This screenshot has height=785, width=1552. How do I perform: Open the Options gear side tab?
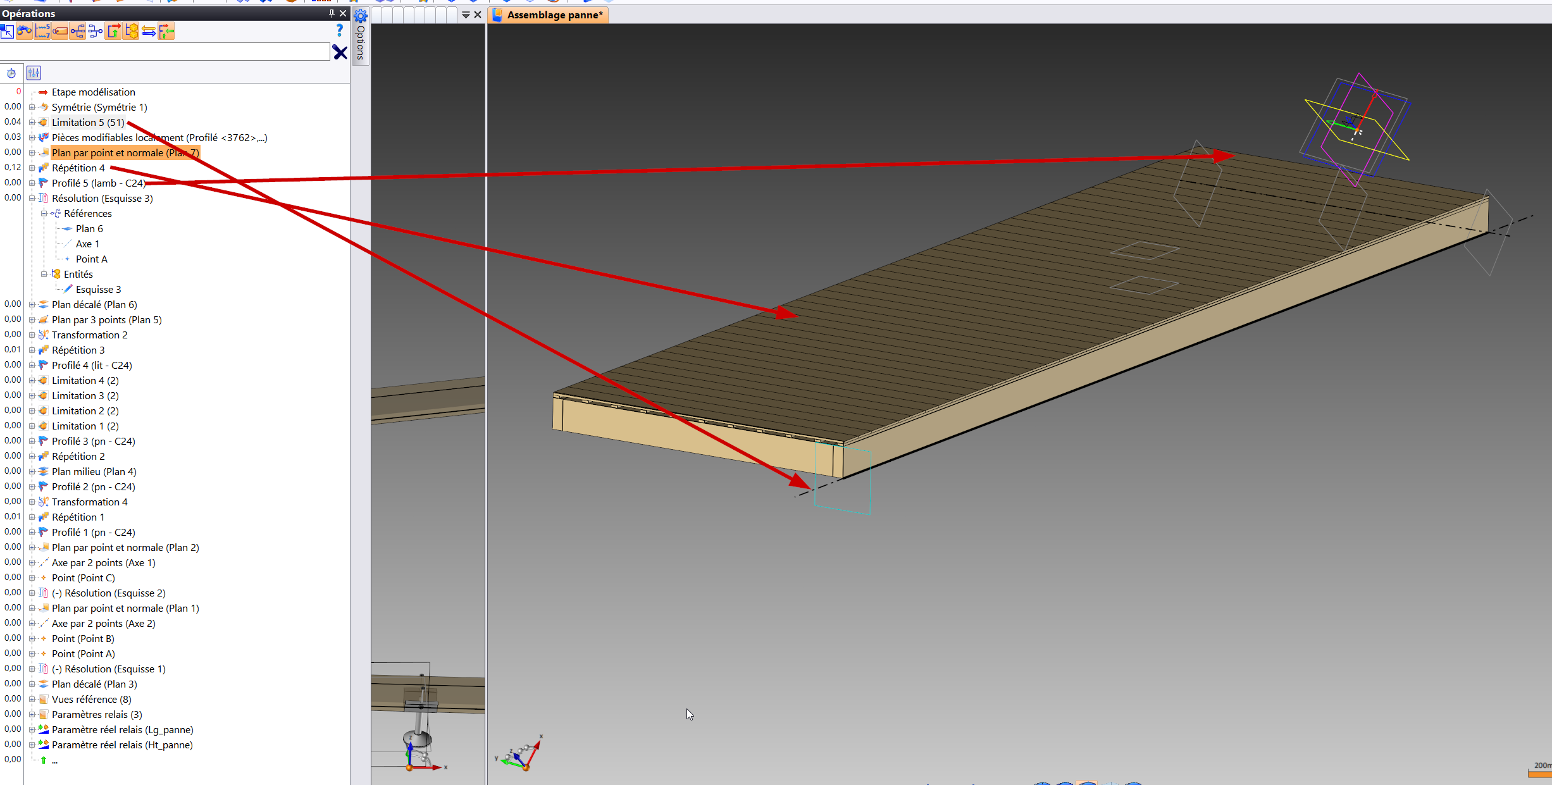click(x=361, y=36)
